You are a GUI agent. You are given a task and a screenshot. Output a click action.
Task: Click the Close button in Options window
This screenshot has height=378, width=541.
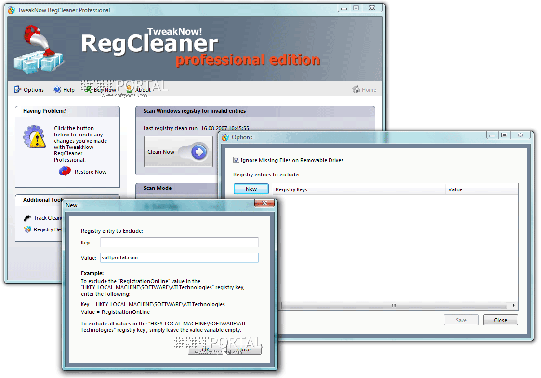tap(500, 320)
